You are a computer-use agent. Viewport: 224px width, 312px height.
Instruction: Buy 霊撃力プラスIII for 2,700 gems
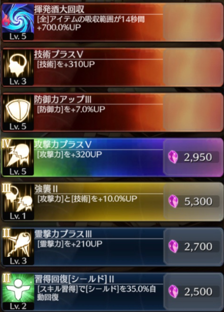click(193, 247)
